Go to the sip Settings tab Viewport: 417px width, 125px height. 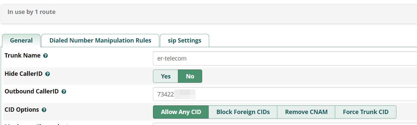185,41
